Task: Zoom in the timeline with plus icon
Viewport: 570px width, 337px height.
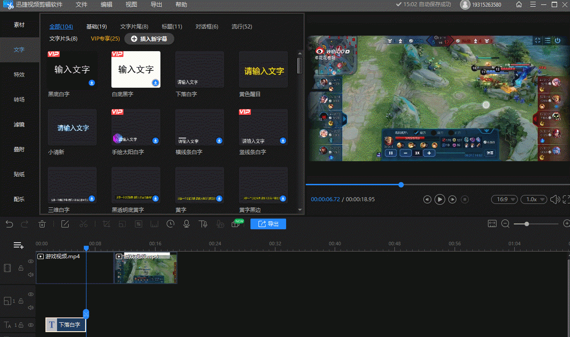Action: 566,223
